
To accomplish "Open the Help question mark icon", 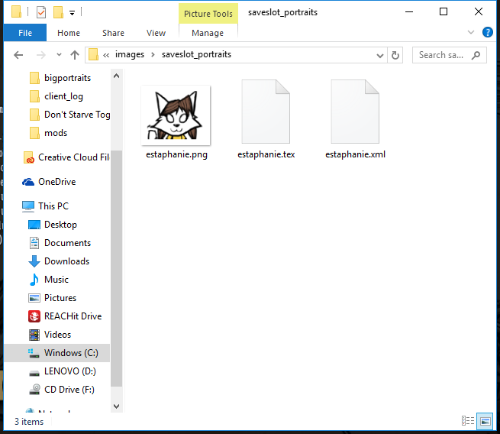I will point(487,33).
